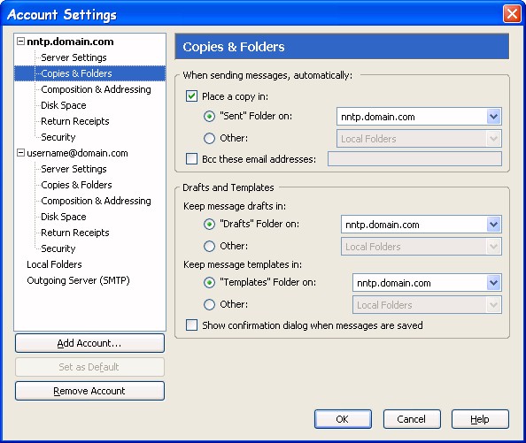Confirm settings with the OK button
The image size is (526, 443).
click(x=343, y=419)
